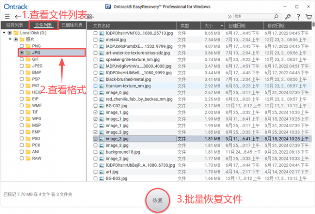Select the PCX folder icon

tap(28, 145)
